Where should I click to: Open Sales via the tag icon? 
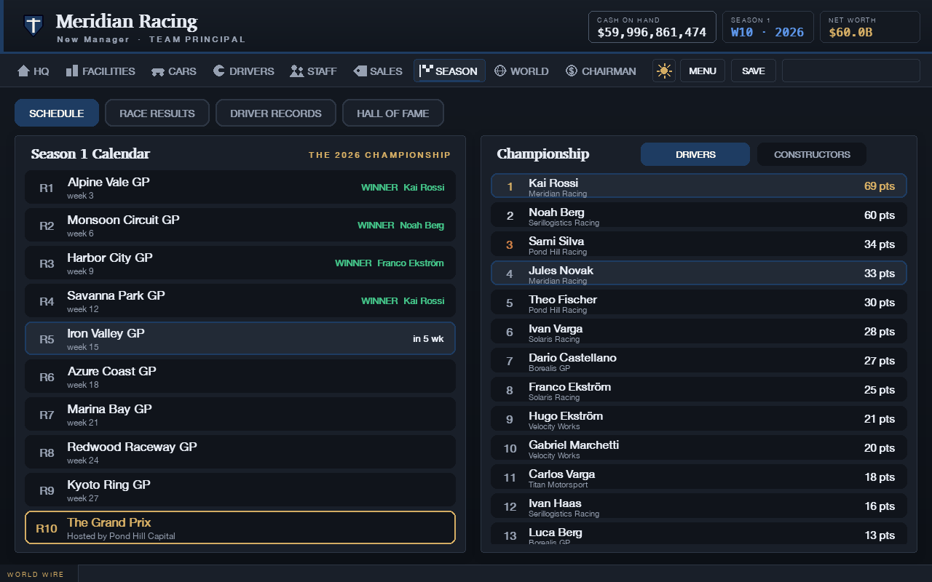click(x=360, y=71)
